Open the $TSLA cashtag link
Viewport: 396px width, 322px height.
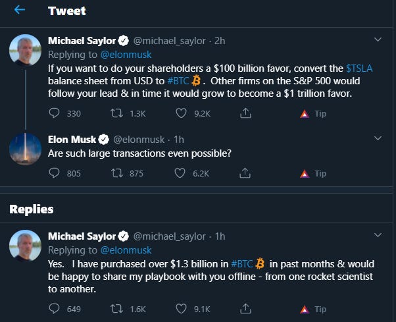(x=360, y=68)
